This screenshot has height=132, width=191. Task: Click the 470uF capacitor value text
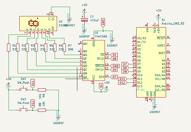click(x=95, y=20)
